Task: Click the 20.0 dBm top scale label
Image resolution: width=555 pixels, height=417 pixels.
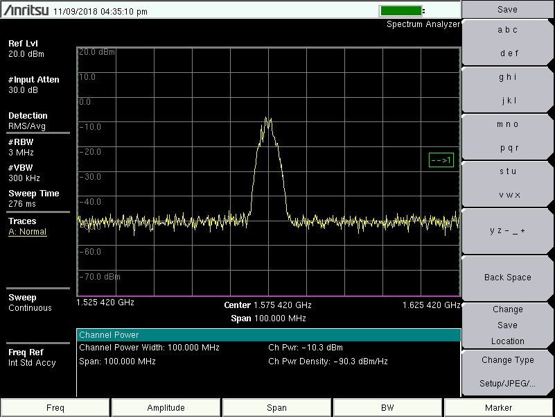Action: [x=96, y=52]
